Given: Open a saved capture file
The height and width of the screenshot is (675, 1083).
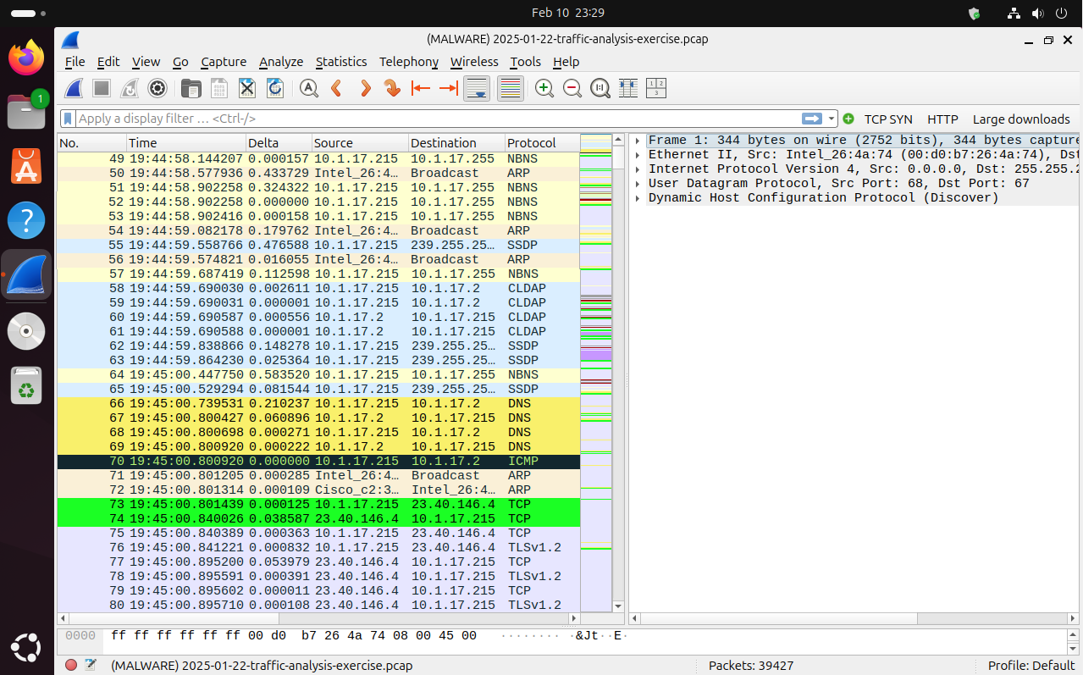Looking at the screenshot, I should pos(191,88).
